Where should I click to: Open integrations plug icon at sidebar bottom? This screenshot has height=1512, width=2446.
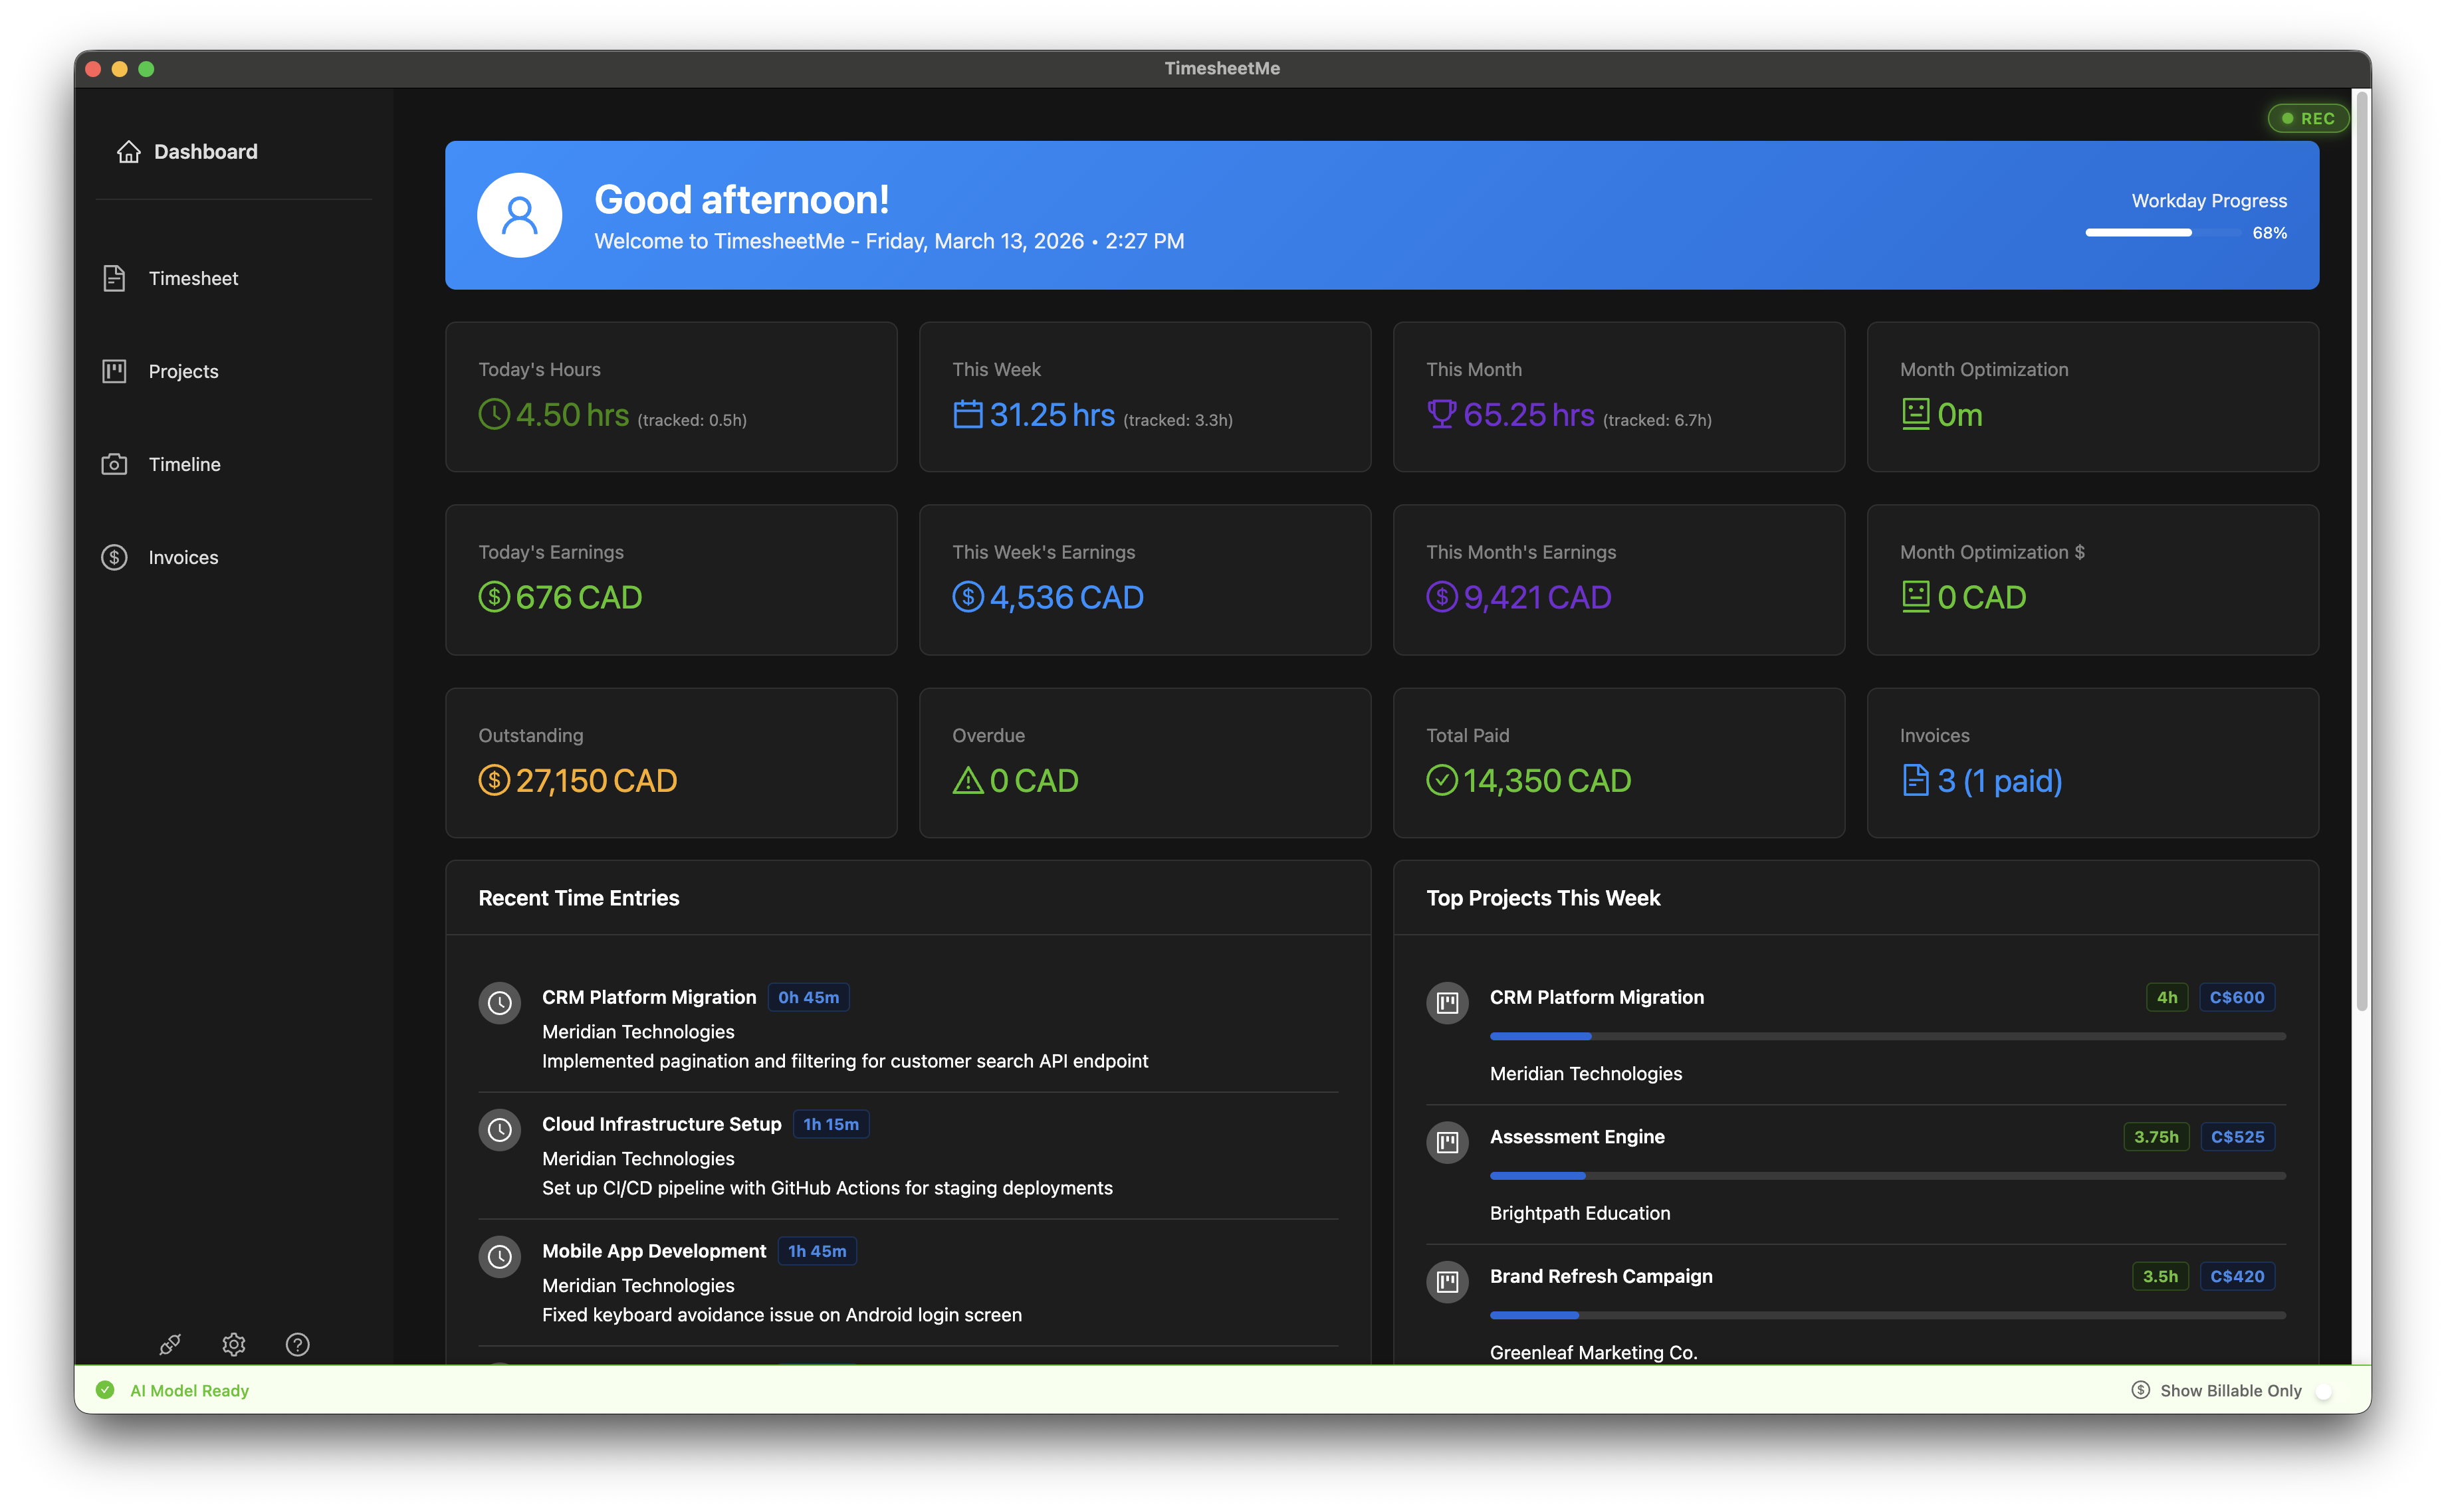[x=170, y=1344]
